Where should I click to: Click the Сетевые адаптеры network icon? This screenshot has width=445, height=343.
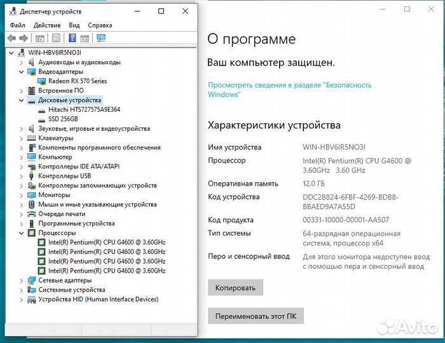click(32, 280)
